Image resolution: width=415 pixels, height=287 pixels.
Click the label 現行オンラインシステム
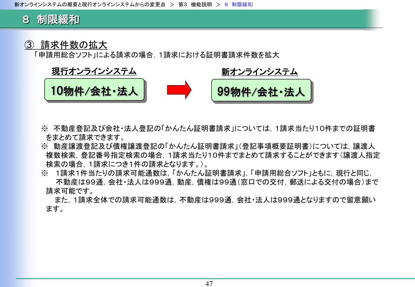94,71
